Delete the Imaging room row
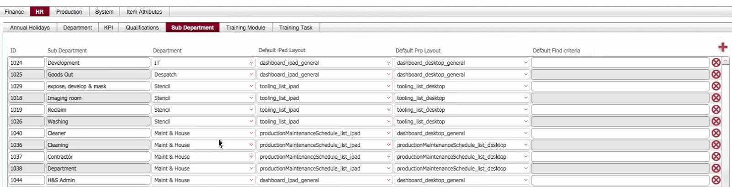The width and height of the screenshot is (732, 187). (x=716, y=98)
